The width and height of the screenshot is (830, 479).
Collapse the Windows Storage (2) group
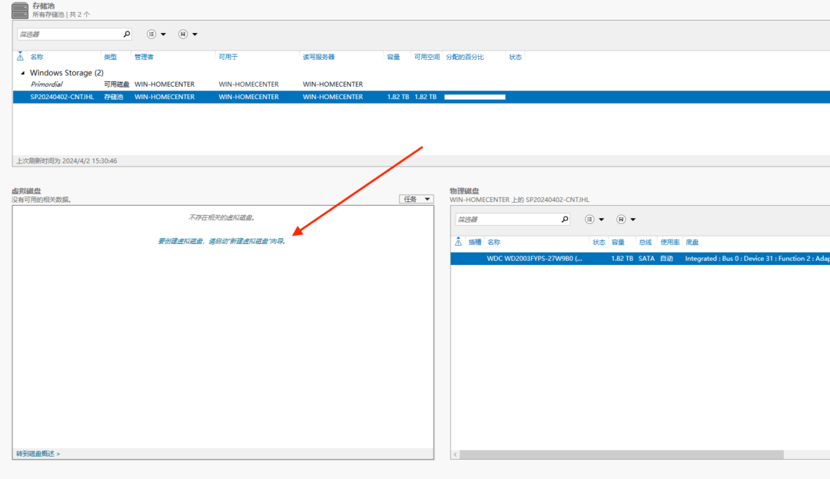(x=22, y=73)
